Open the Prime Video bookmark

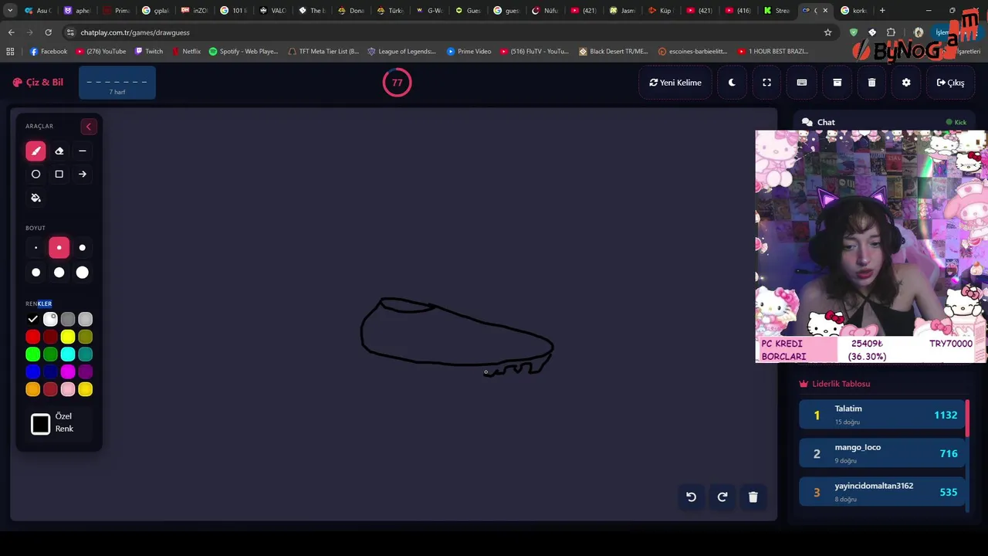[x=469, y=51]
